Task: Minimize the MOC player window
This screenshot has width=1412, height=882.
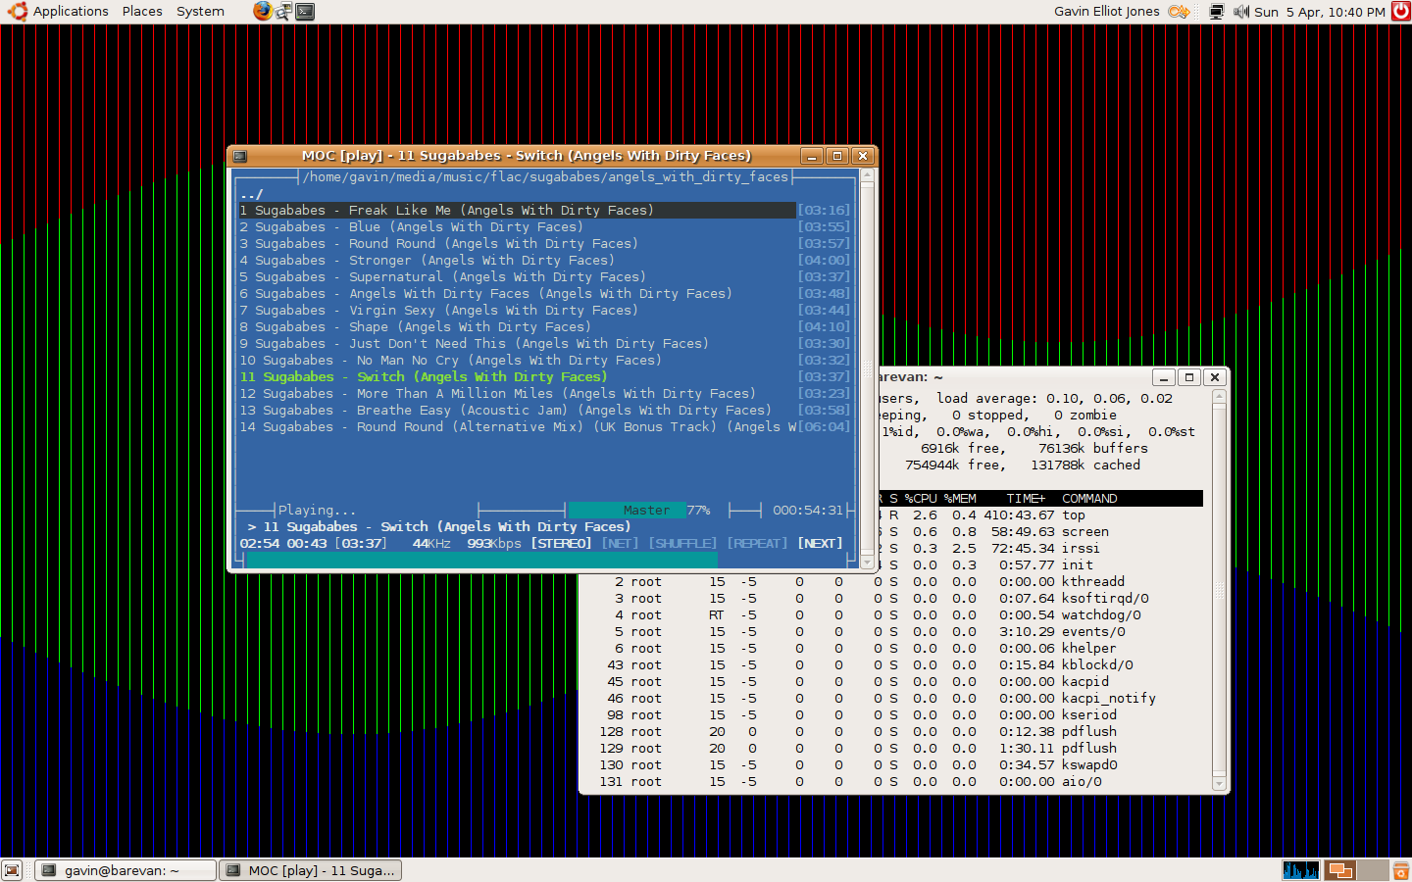Action: pyautogui.click(x=812, y=156)
